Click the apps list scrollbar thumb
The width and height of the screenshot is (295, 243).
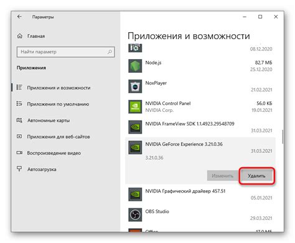click(283, 137)
